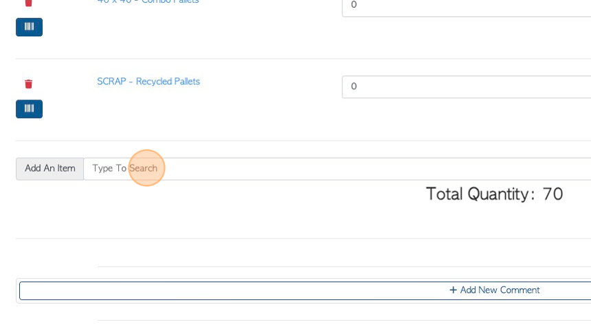Focus the Type To Search field

point(337,169)
